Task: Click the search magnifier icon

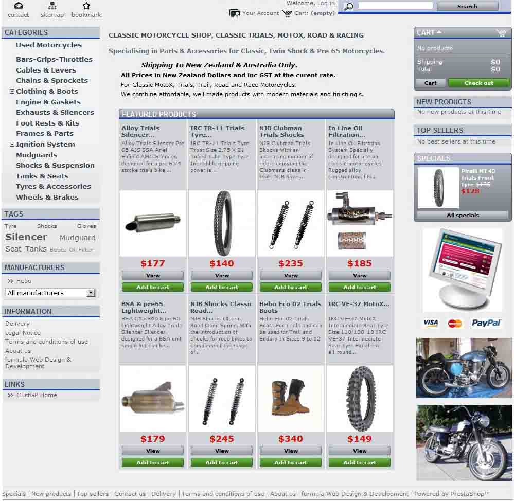Action: tap(349, 6)
